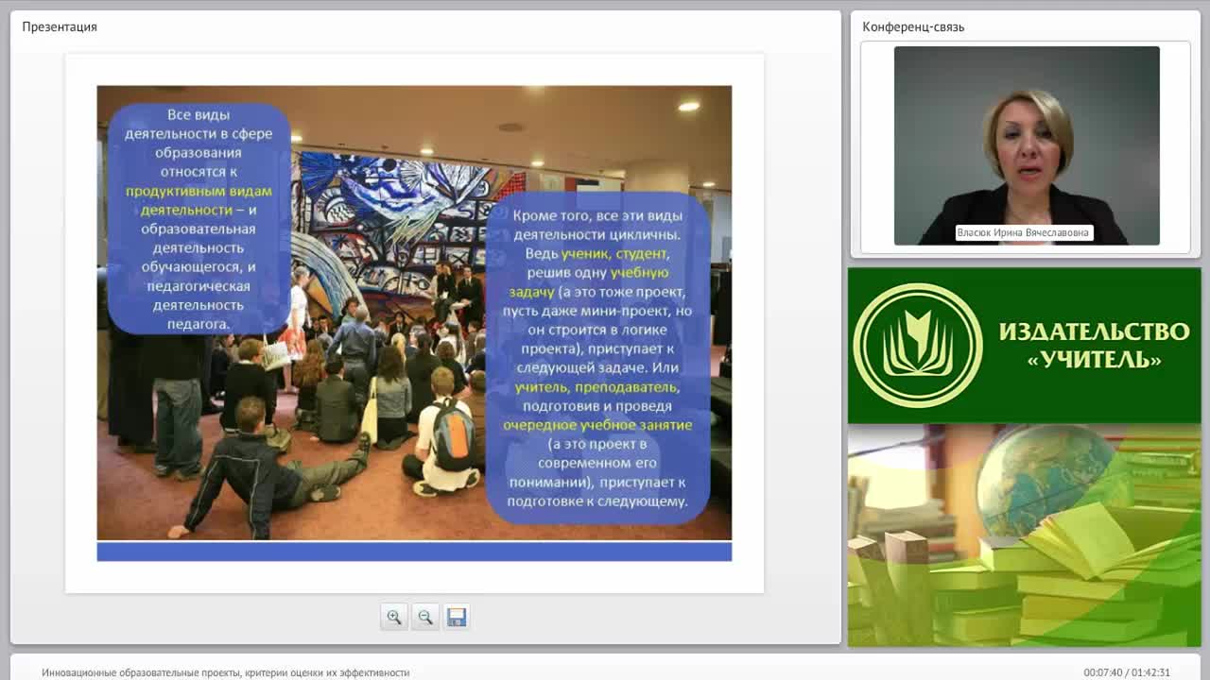Click the webinar title about Инновационные образовательные проекты

click(x=226, y=672)
